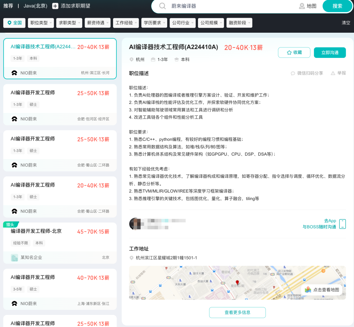Click the search magnifier icon in the search bar
Image resolution: width=354 pixels, height=327 pixels.
click(x=162, y=6)
